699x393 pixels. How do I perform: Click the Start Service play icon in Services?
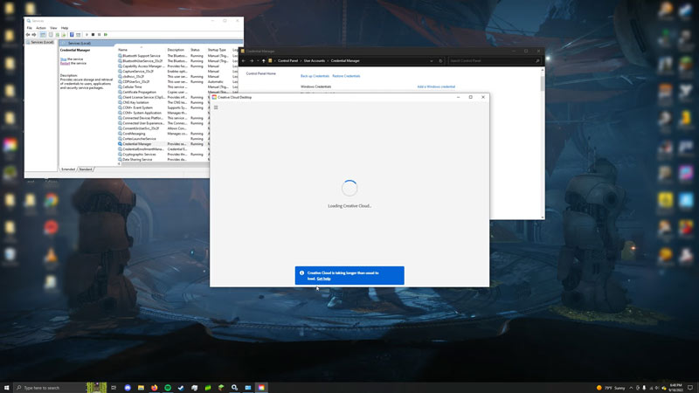pyautogui.click(x=87, y=35)
